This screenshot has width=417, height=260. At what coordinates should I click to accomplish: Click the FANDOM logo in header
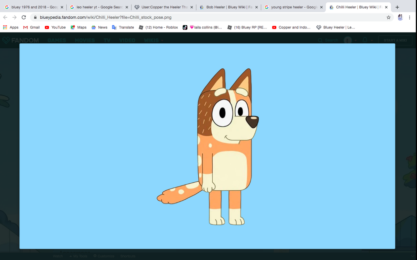tap(21, 40)
